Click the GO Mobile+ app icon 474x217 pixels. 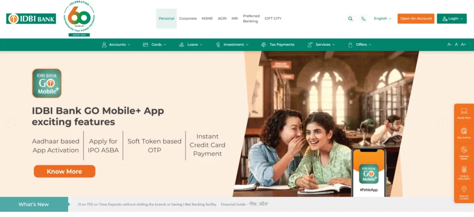pos(47,83)
